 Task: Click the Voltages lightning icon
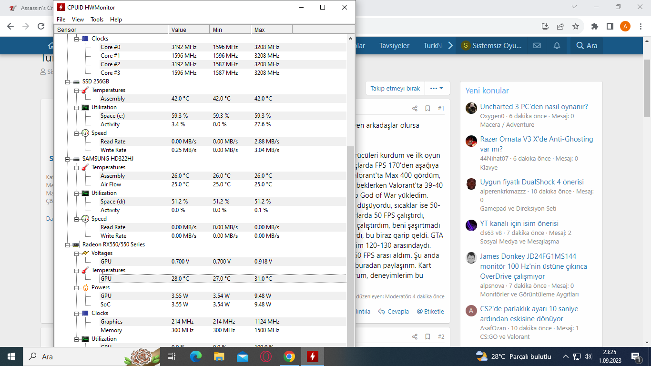coord(85,253)
